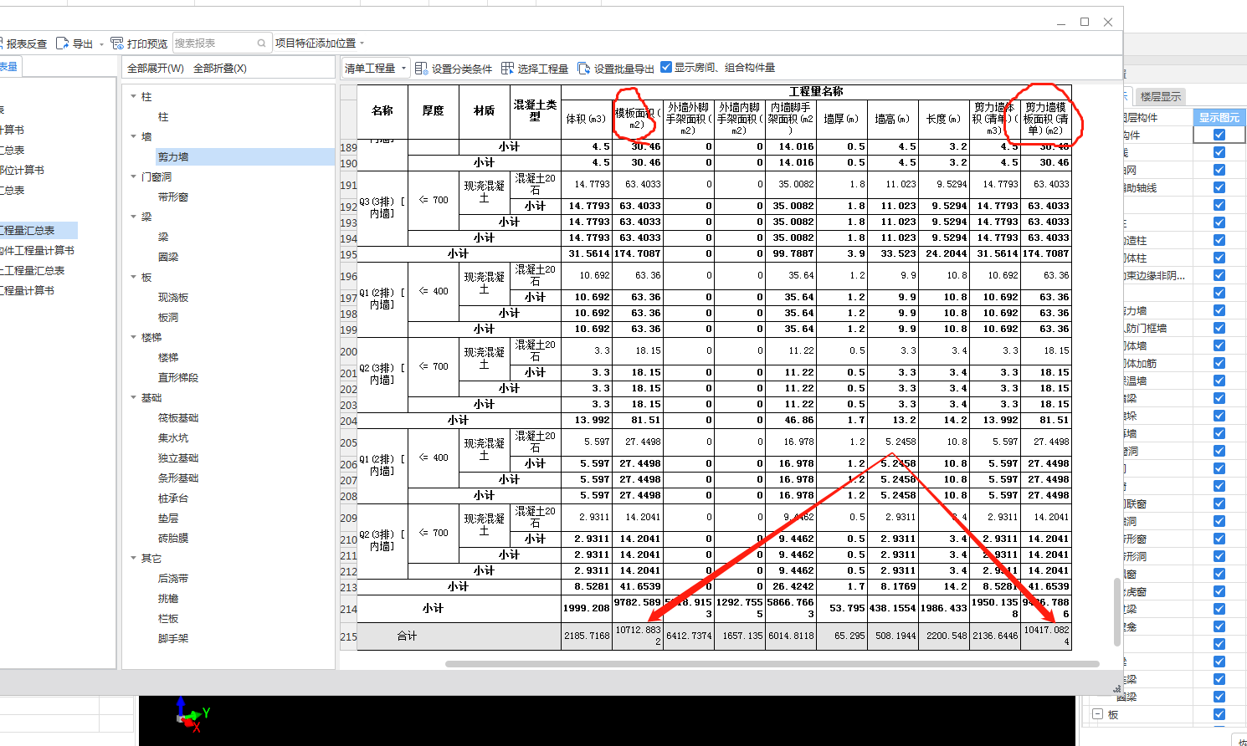Image resolution: width=1247 pixels, height=746 pixels.
Task: Toggle display checkbox for 虎窗 row
Action: 1219,591
